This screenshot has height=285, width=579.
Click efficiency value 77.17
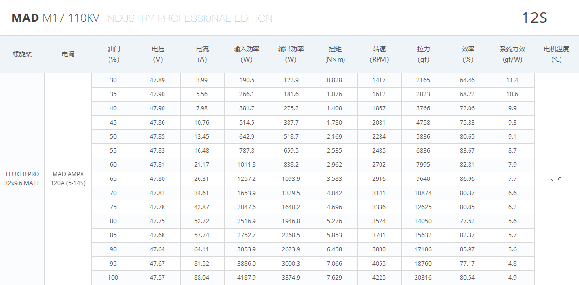[x=468, y=264]
